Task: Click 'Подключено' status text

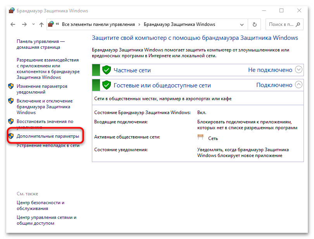Action: coord(274,85)
